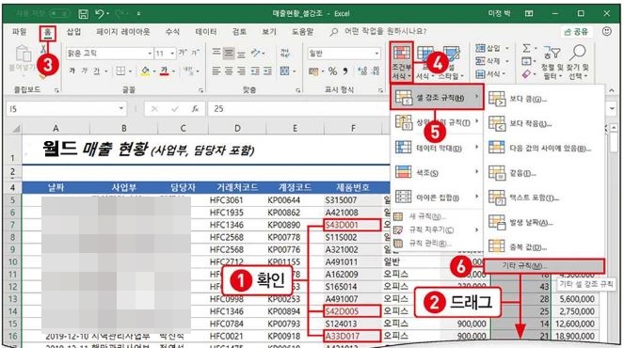
Task: Click the 조건부 서식 conditional formatting button
Action: coord(401,62)
